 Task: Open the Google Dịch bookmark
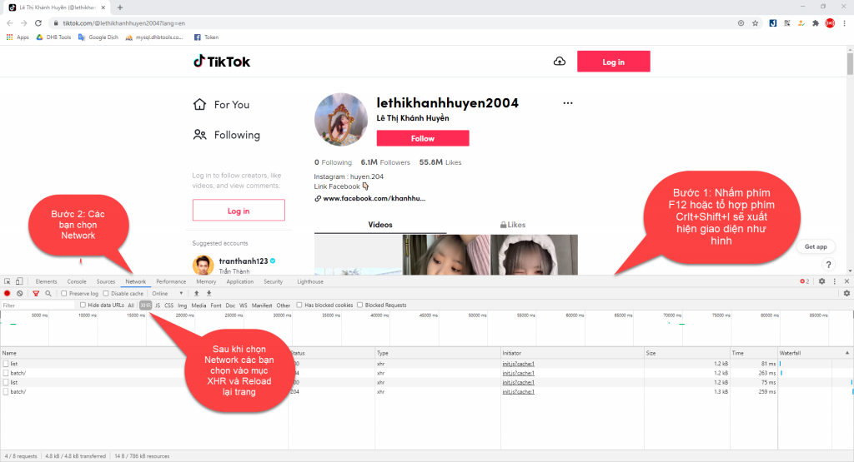[x=98, y=37]
